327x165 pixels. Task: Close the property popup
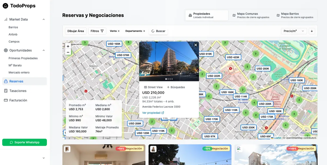[x=195, y=45]
